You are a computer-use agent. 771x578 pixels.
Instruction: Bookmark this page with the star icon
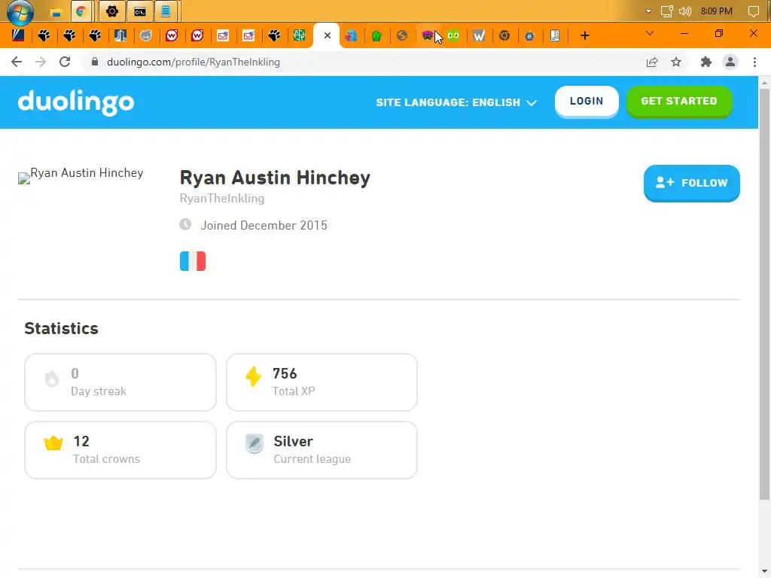(x=676, y=62)
